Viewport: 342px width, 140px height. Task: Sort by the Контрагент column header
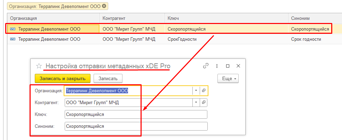point(132,18)
